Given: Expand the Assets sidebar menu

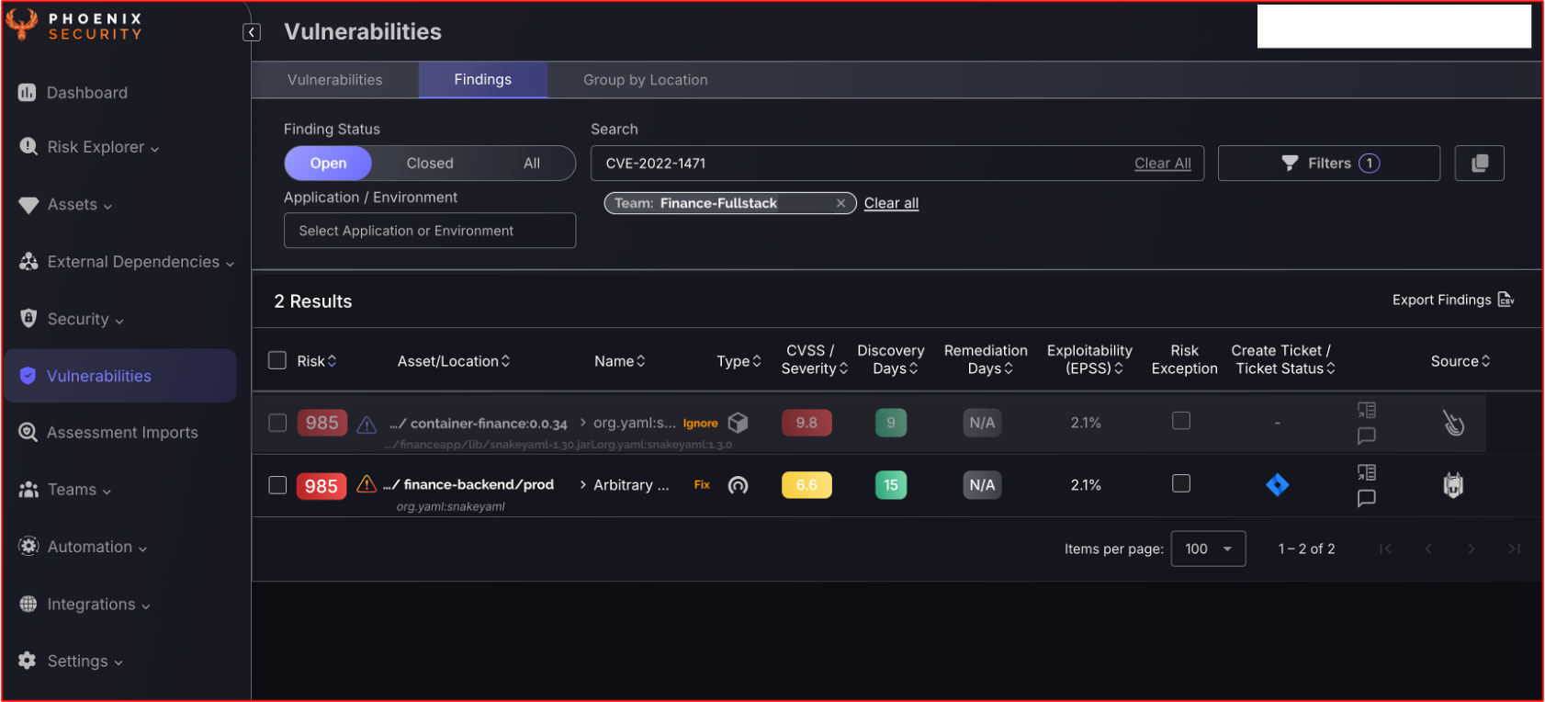Looking at the screenshot, I should tap(65, 205).
